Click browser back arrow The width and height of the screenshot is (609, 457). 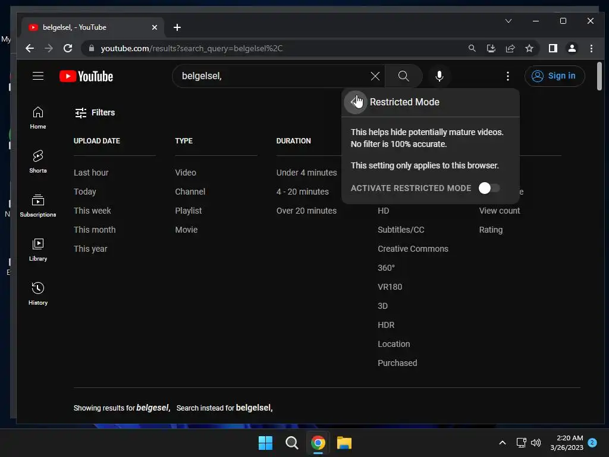point(30,48)
